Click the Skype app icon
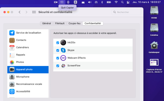Screen dimensions: 164x101 63,50
